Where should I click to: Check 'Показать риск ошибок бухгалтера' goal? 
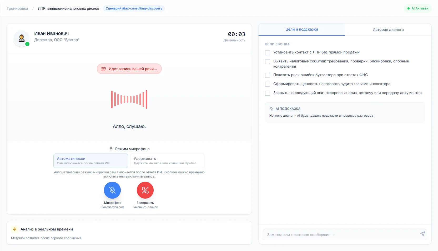[x=268, y=75]
